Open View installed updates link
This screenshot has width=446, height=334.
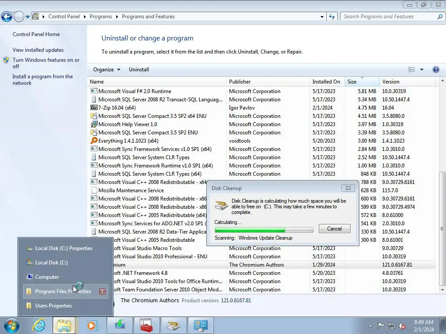point(38,50)
